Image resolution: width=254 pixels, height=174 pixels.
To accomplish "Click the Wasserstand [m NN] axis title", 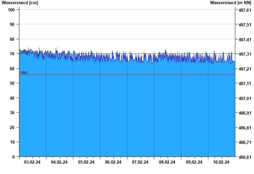I will 231,3.
